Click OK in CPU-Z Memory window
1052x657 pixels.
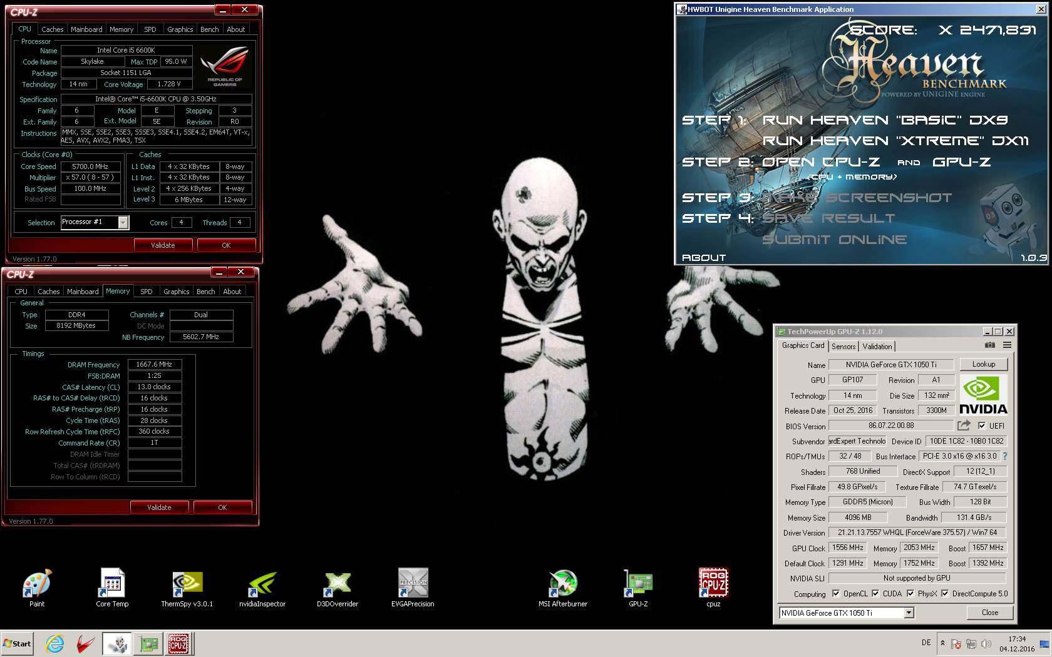click(x=222, y=507)
